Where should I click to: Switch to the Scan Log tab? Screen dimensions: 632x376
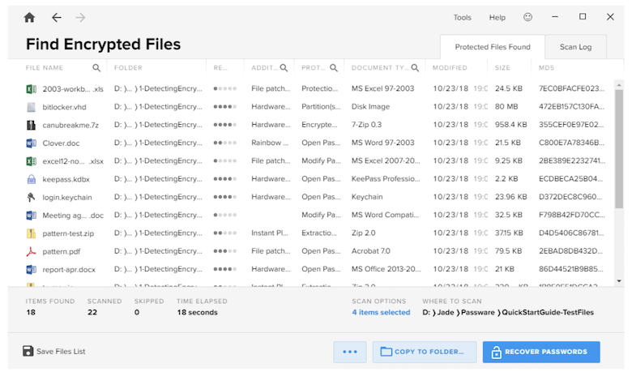pyautogui.click(x=575, y=47)
